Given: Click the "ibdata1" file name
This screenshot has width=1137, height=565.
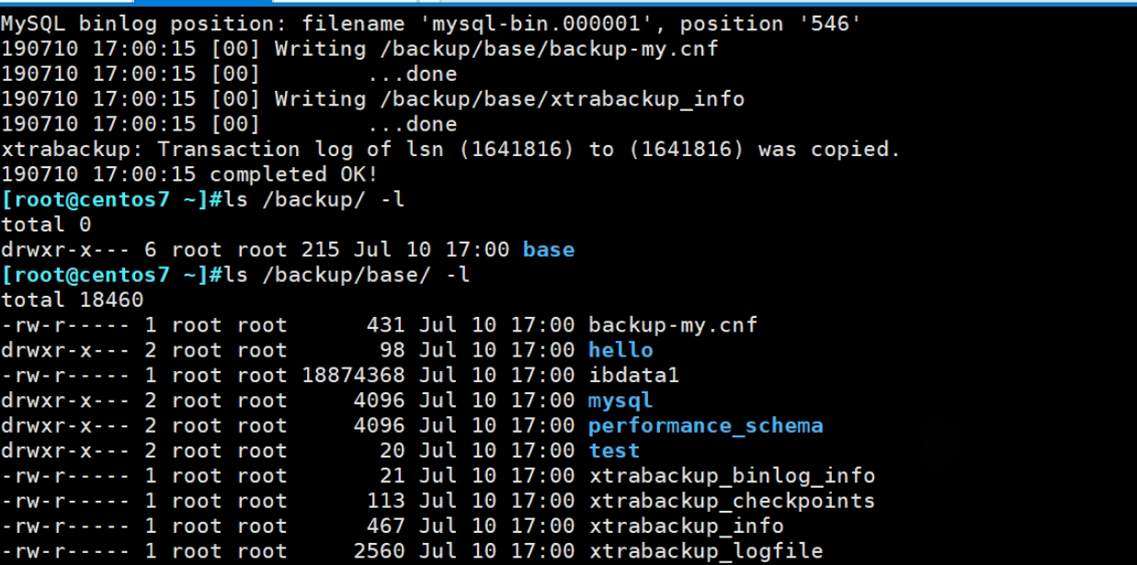Looking at the screenshot, I should (x=633, y=375).
